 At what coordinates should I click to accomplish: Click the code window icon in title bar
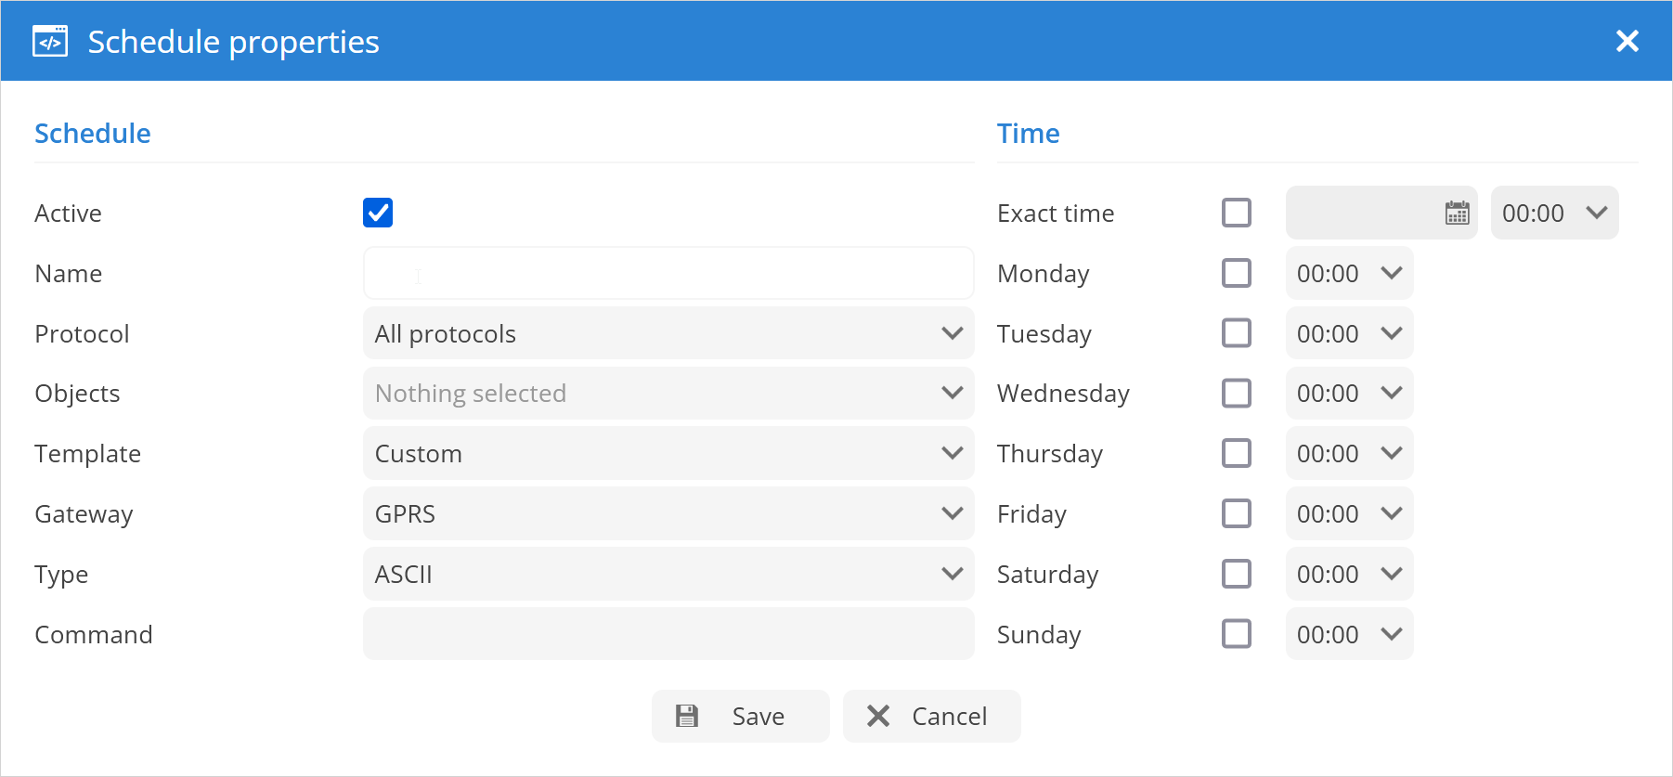tap(50, 42)
